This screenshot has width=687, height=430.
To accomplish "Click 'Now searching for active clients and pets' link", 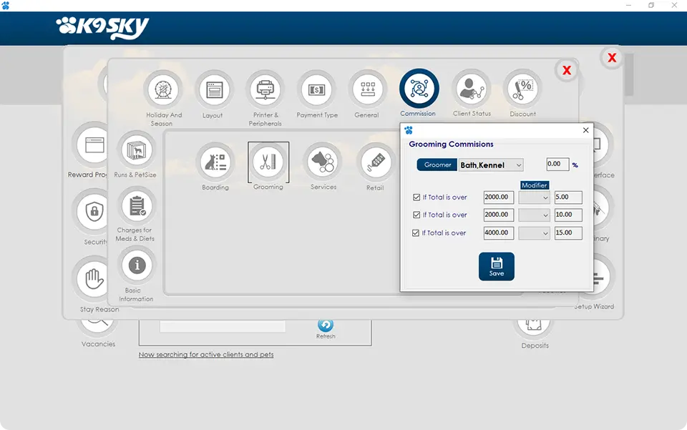I will pyautogui.click(x=206, y=355).
